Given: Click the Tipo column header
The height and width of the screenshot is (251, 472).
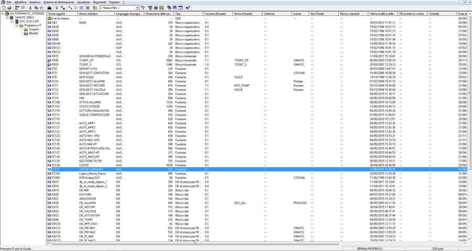Looking at the screenshot, I should (x=188, y=14).
